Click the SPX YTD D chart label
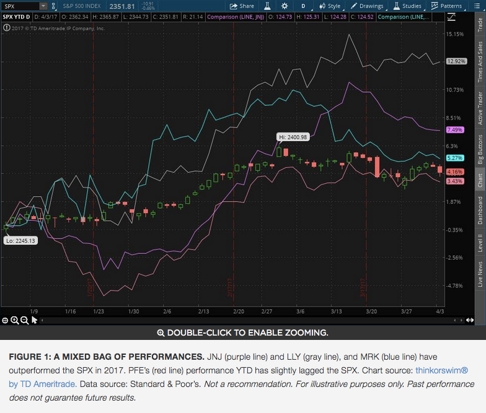Screen dimensions: 486x413 (16, 17)
